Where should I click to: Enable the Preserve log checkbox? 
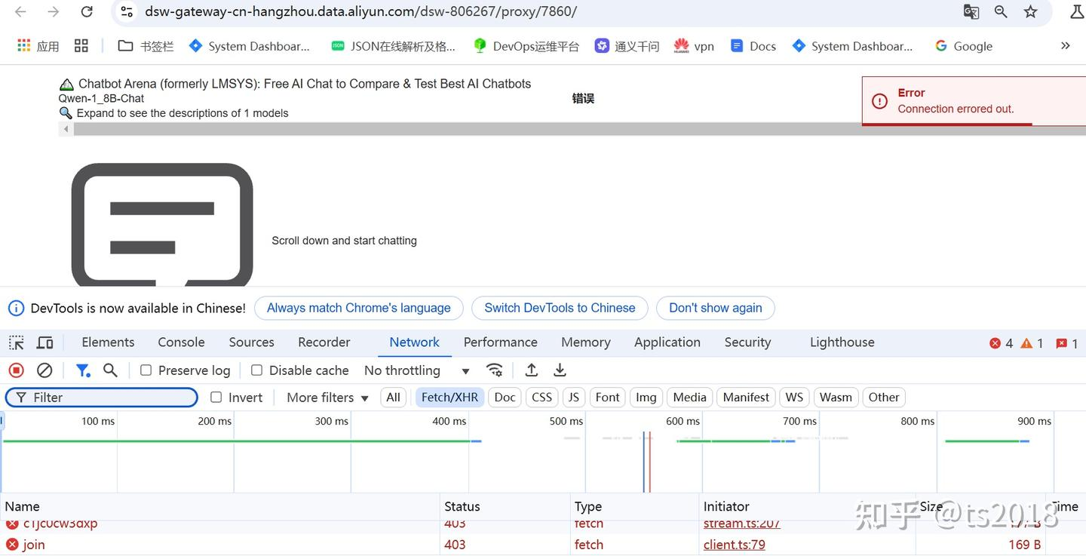[146, 370]
